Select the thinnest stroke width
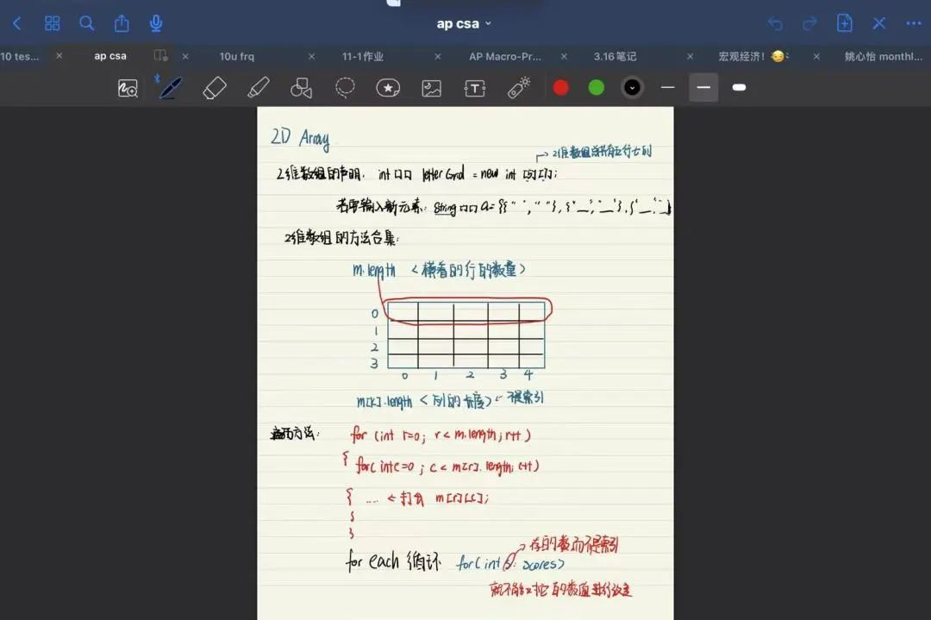The height and width of the screenshot is (620, 931). (667, 88)
